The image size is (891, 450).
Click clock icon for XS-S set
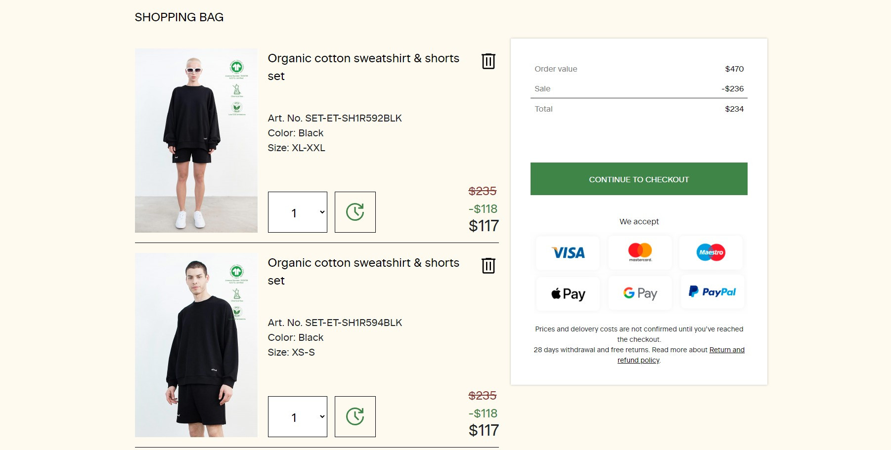coord(355,416)
